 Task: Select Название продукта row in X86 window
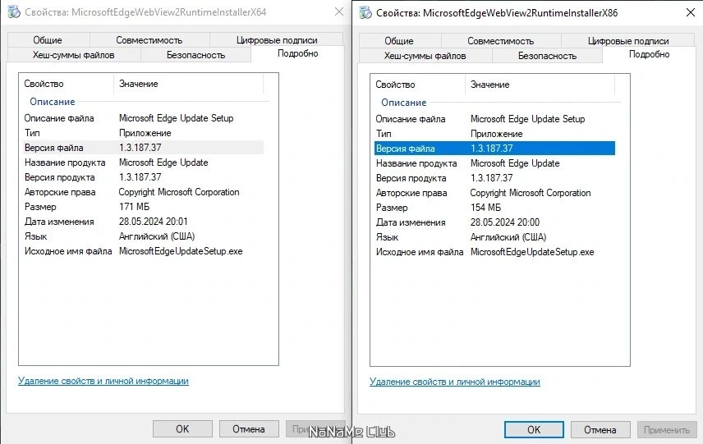click(x=494, y=163)
